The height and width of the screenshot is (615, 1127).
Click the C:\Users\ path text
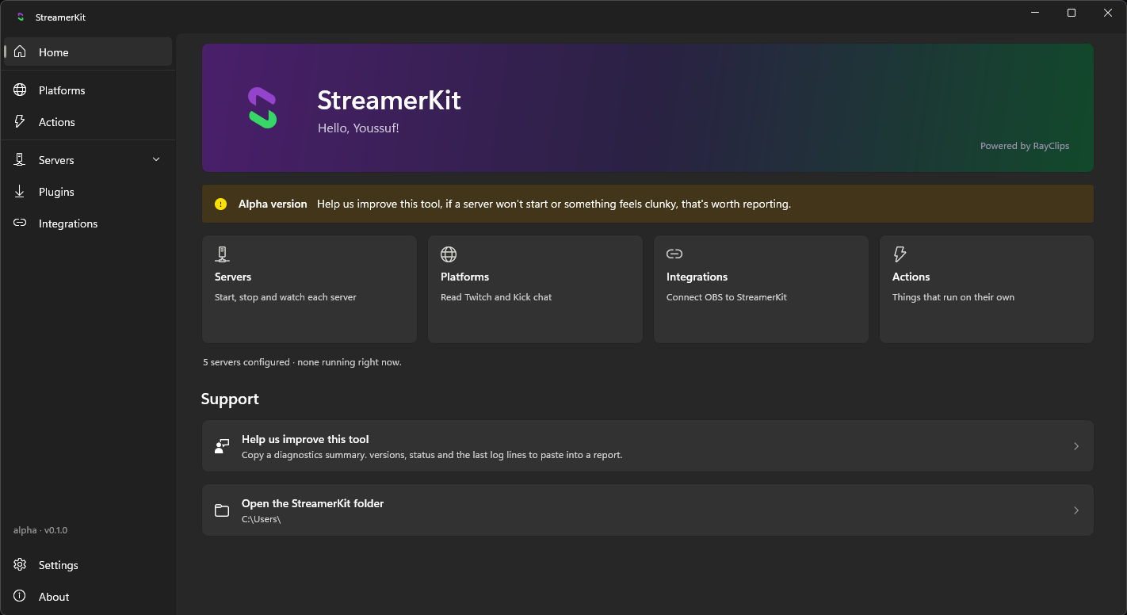coord(261,519)
